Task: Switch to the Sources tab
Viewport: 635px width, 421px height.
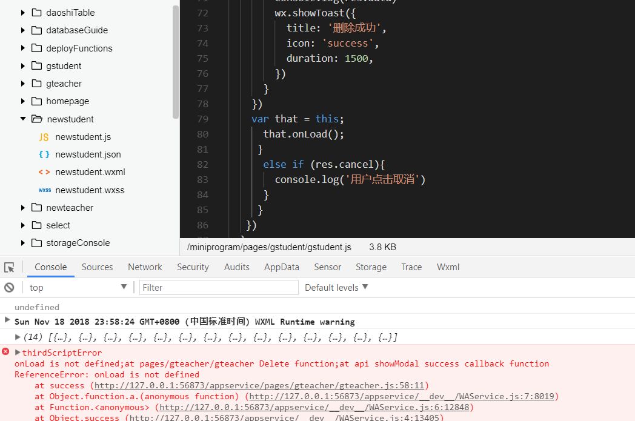Action: coord(97,267)
